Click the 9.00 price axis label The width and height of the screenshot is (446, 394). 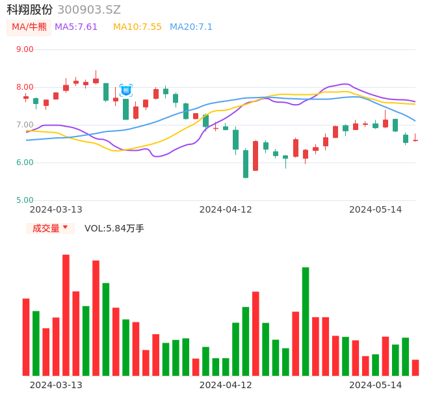pos(25,49)
